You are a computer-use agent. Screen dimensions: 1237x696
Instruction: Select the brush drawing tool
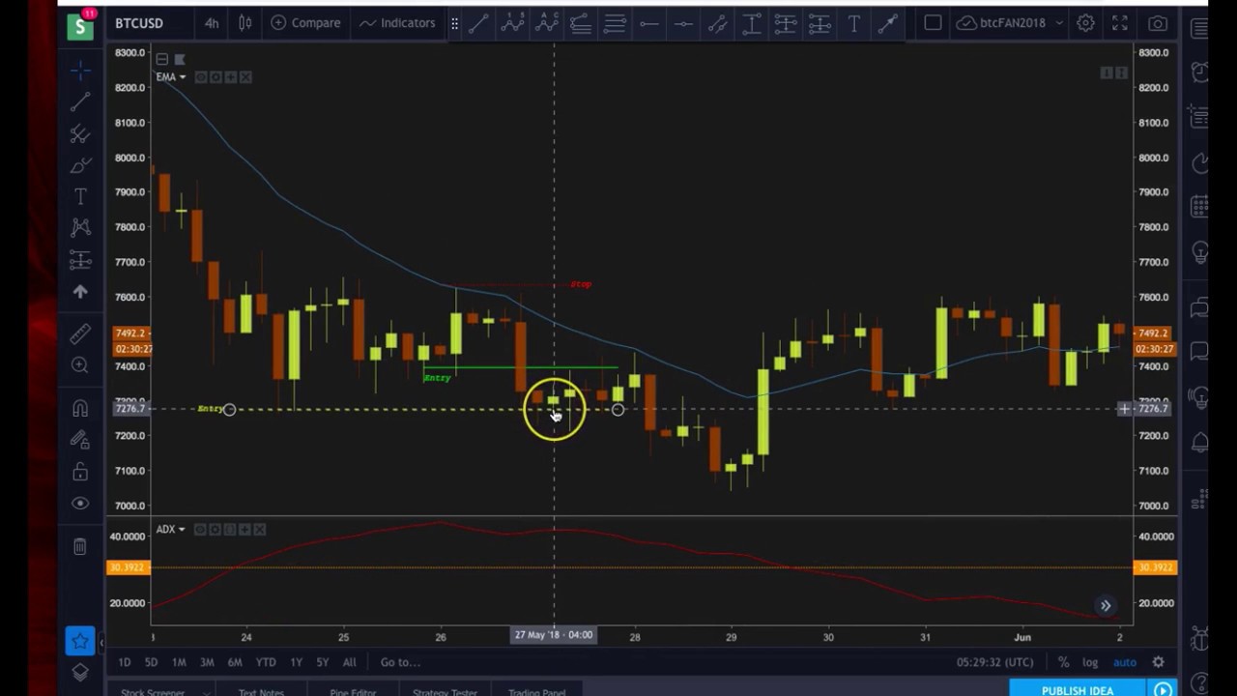tap(80, 165)
